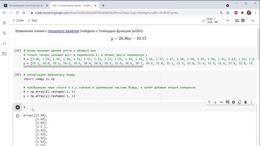The image size is (260, 146).
Task: Open the table of contents sidebar
Action: 4,23
